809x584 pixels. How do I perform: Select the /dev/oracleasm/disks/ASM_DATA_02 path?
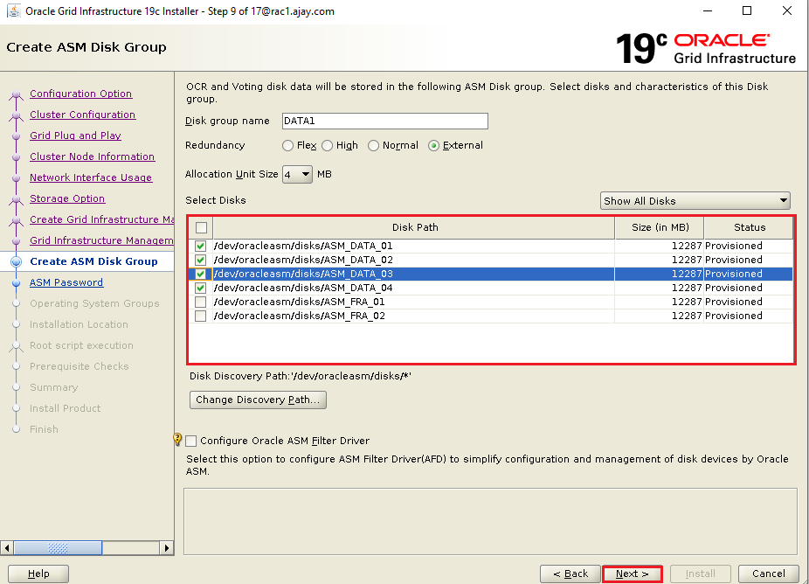pos(303,260)
